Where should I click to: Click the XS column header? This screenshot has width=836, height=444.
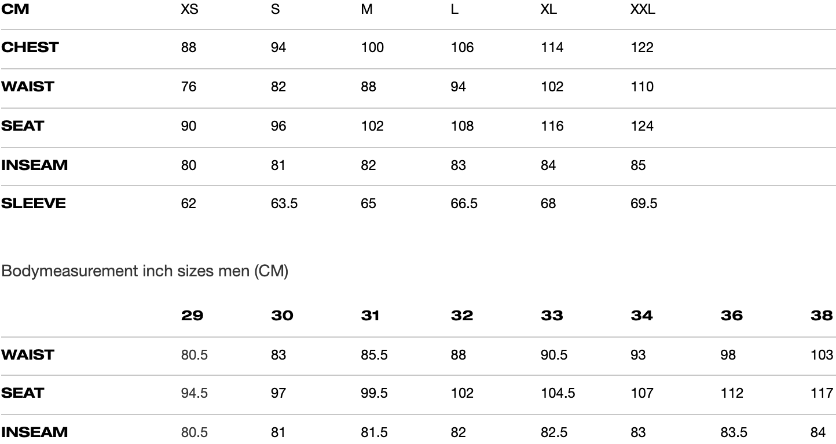point(189,10)
